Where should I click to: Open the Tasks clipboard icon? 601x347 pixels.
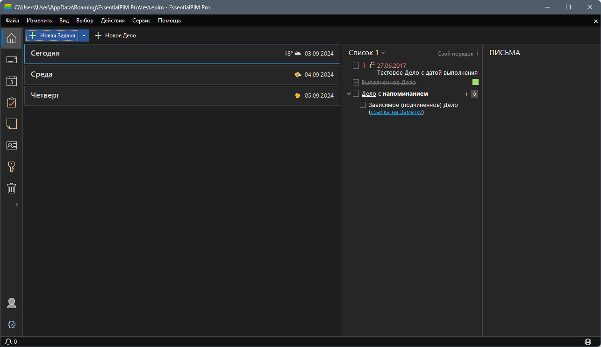[12, 102]
